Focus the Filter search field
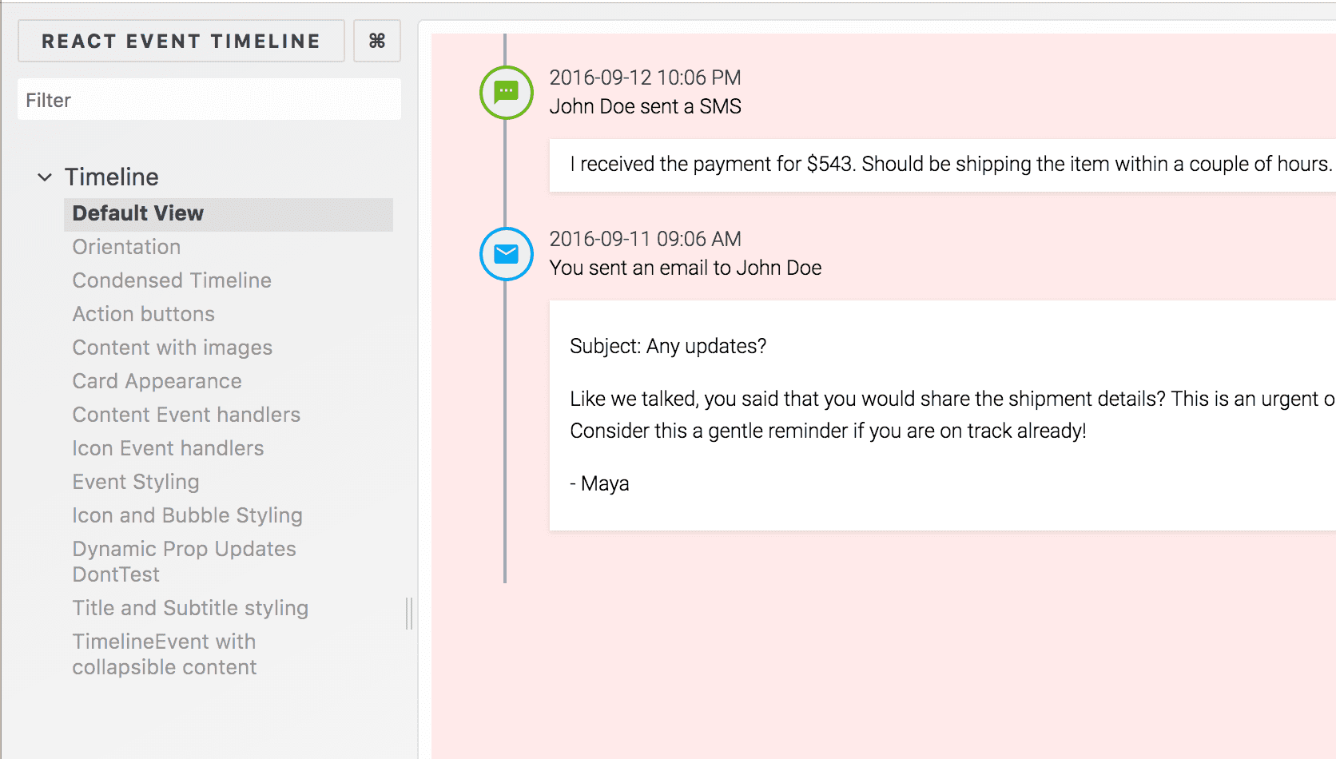This screenshot has height=759, width=1336. click(209, 100)
